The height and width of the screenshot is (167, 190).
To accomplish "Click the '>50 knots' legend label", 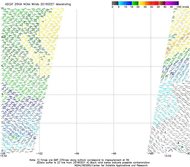I will point(183,7).
